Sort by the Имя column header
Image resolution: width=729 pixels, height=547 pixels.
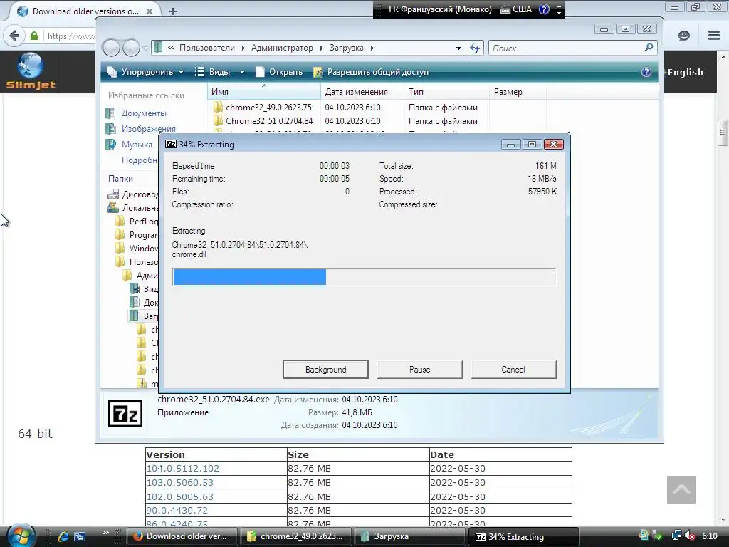(263, 92)
